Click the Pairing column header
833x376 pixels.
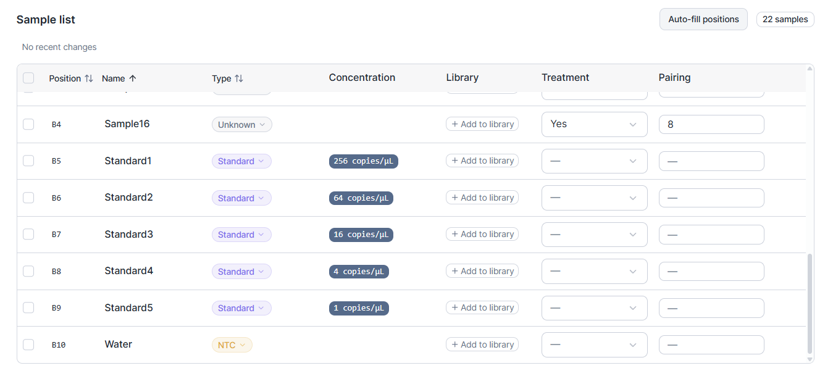point(675,78)
